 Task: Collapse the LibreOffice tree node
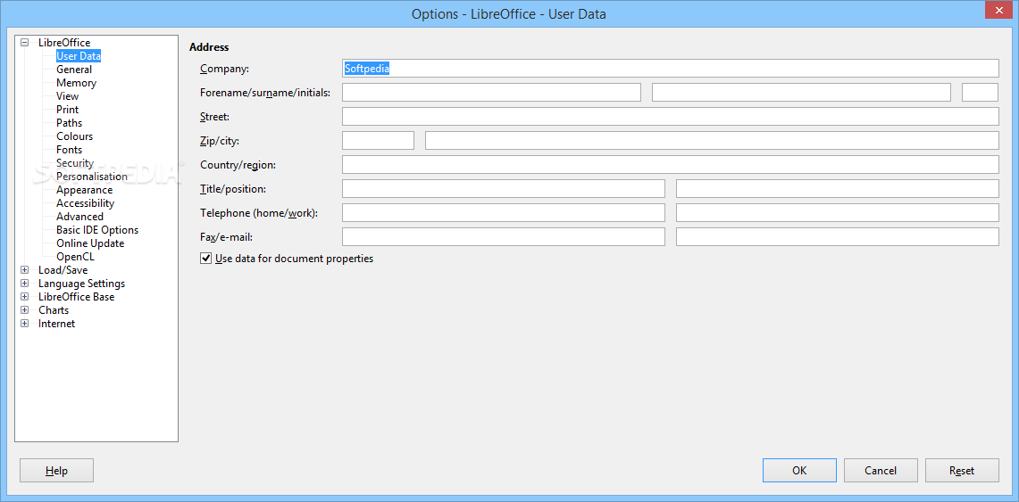[25, 43]
